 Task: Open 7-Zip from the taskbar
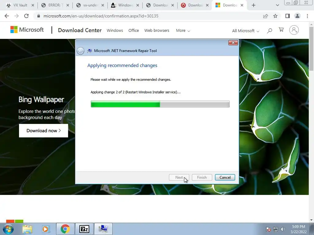(84, 229)
